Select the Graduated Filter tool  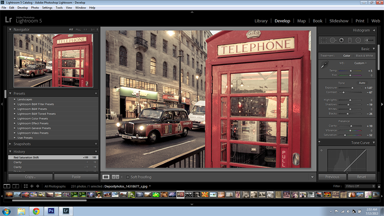(350, 40)
